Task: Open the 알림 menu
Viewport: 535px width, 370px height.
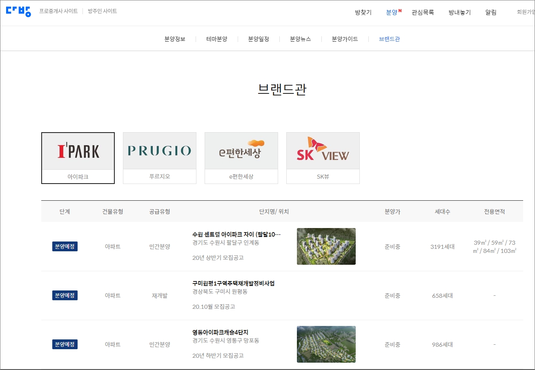Action: [491, 13]
